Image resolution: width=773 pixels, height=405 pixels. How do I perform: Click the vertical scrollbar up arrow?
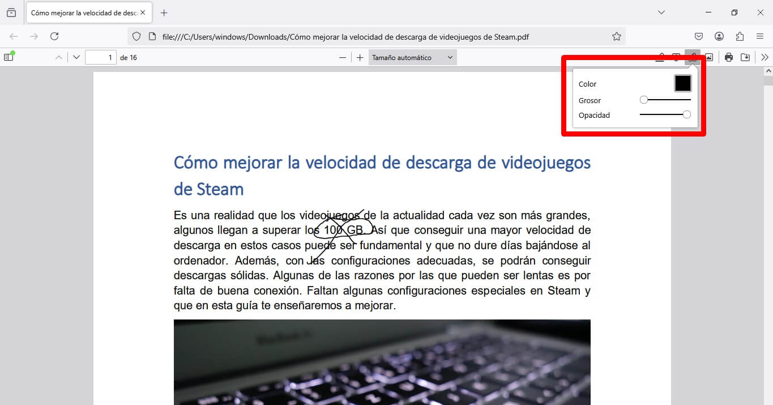tap(768, 71)
